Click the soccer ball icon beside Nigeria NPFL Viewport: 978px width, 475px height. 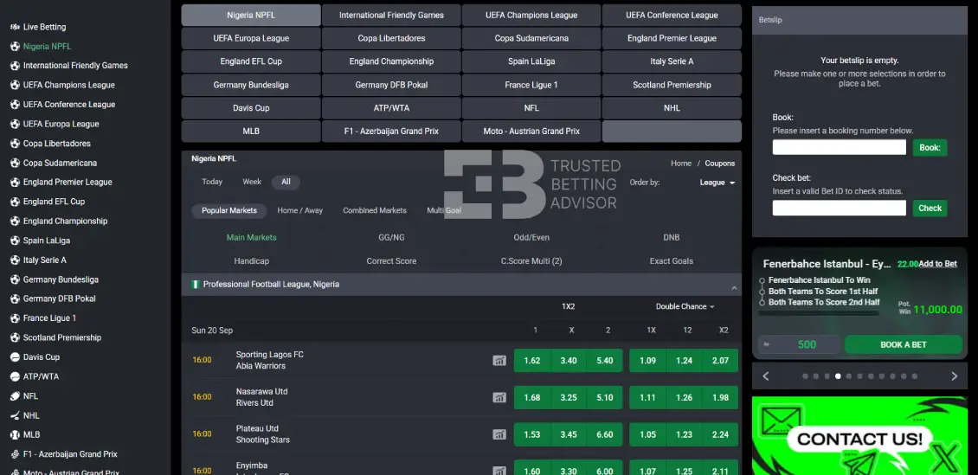tap(15, 46)
